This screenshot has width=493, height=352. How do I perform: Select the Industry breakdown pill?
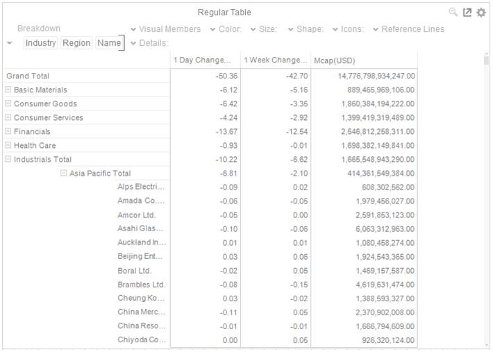pyautogui.click(x=40, y=43)
